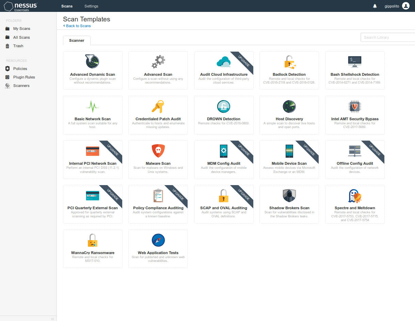Click the Web Application Tests compass icon

(158, 240)
